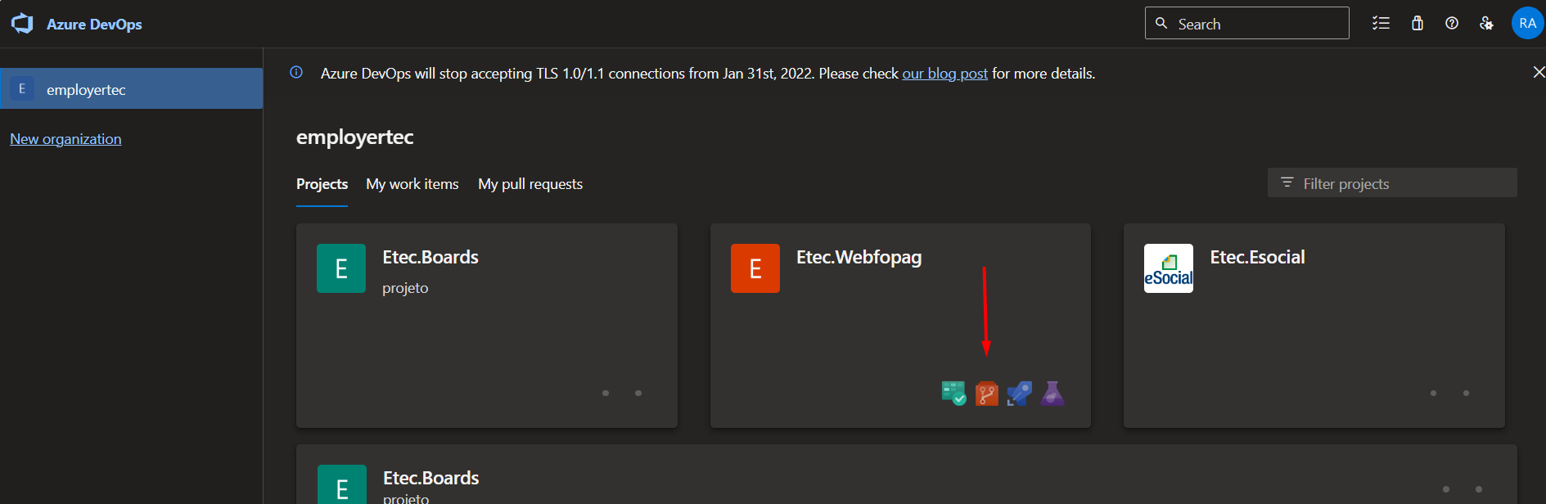Viewport: 1546px width, 504px height.
Task: Click the info icon in the TLS banner
Action: pos(296,72)
